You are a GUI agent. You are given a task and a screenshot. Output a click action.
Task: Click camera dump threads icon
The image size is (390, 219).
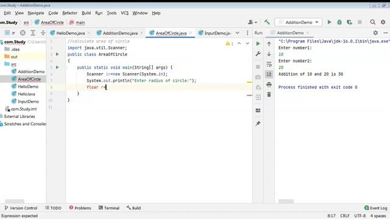click(258, 77)
